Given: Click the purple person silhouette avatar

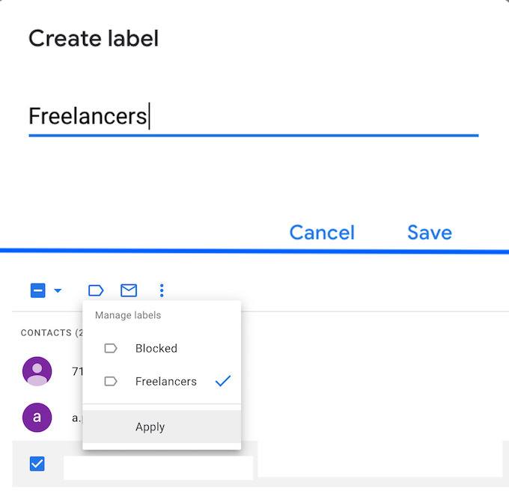Looking at the screenshot, I should click(37, 371).
